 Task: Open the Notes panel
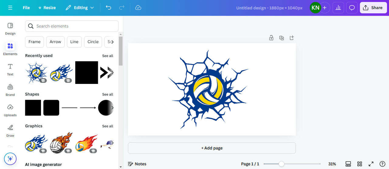pyautogui.click(x=137, y=164)
